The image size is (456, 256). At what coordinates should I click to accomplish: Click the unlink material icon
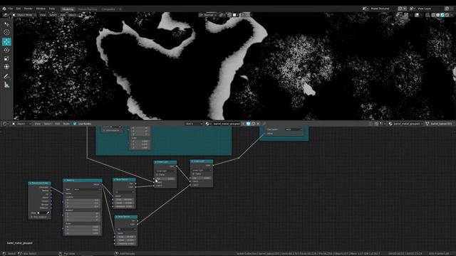[x=258, y=124]
